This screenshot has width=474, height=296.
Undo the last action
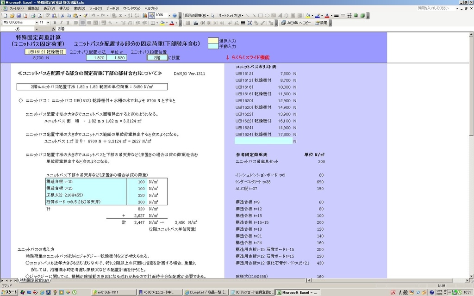[93, 15]
